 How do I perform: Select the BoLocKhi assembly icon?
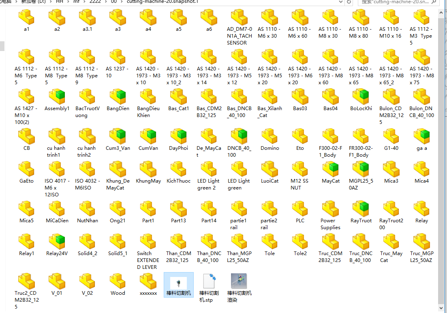tap(361, 96)
